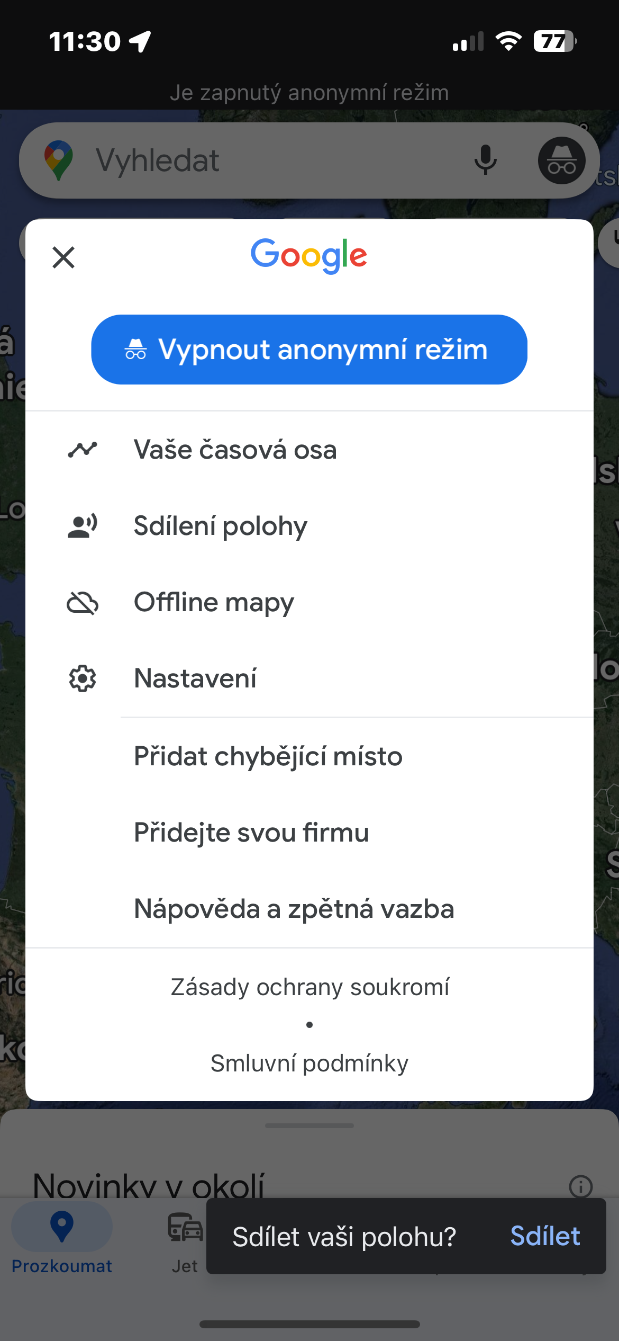Screen dimensions: 619x1341
Task: Open Vaše časová osa timeline
Action: pos(235,450)
